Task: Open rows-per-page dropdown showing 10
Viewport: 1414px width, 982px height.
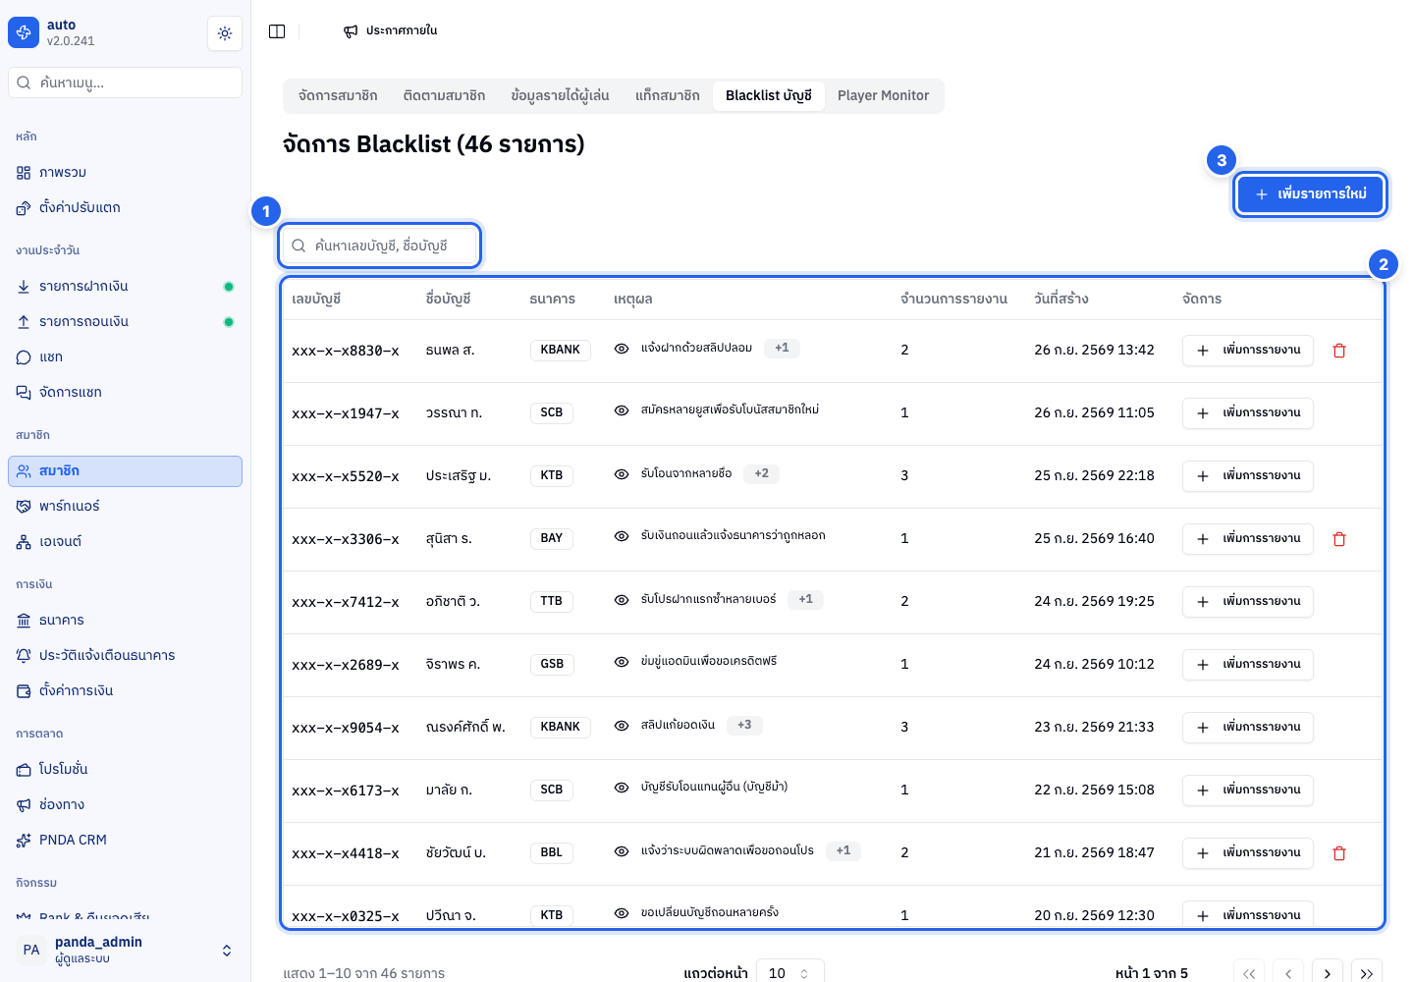Action: click(x=789, y=973)
